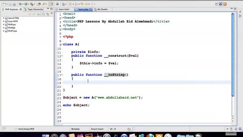Click the 19 : 9 cursor position
This screenshot has width=243, height=137.
[113, 129]
